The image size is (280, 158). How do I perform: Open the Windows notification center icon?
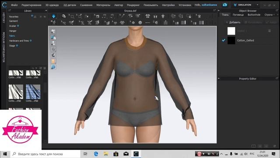tap(273, 154)
